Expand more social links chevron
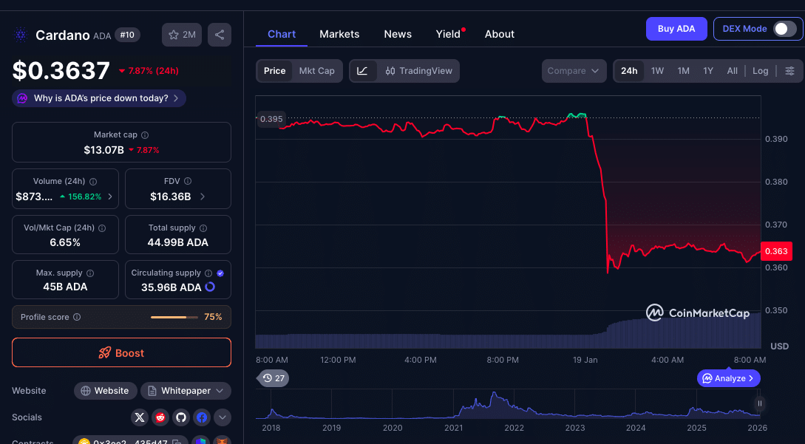 (x=222, y=417)
